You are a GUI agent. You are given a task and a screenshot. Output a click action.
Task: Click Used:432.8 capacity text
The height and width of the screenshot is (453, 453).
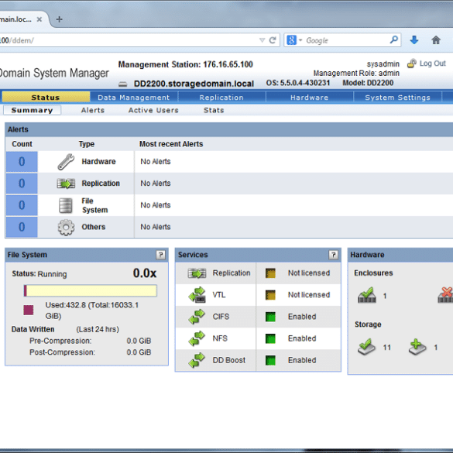92,311
